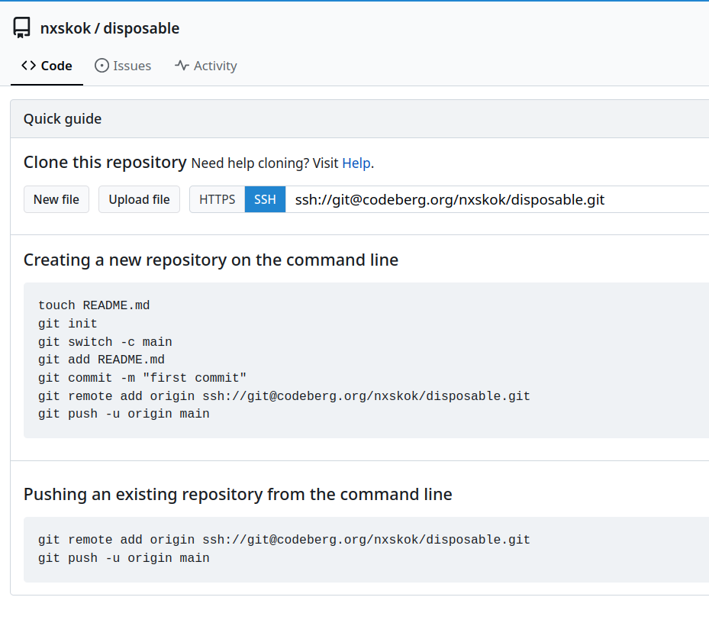Screen dimensions: 709x623
Task: Click the clone URL text field
Action: pos(496,199)
